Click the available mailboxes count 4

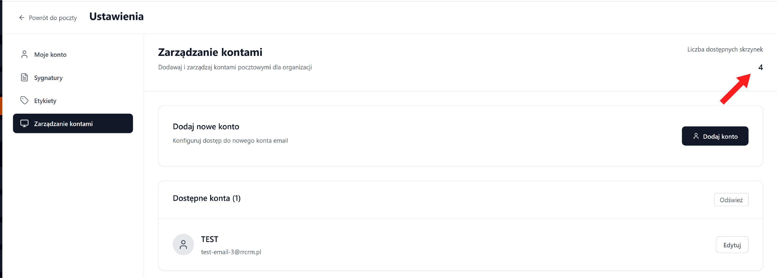pos(760,68)
